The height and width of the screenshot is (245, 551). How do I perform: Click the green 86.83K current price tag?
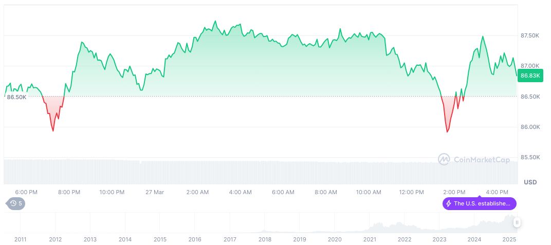tap(530, 76)
